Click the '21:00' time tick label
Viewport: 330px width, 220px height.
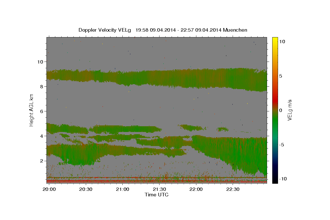coord(123,189)
